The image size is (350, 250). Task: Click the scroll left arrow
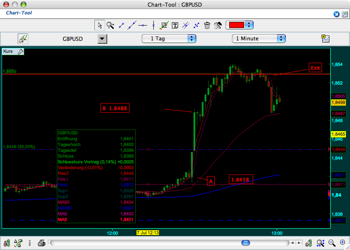pos(292,243)
